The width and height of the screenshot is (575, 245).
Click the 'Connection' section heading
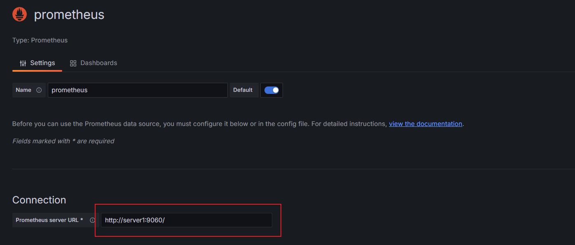click(x=39, y=200)
